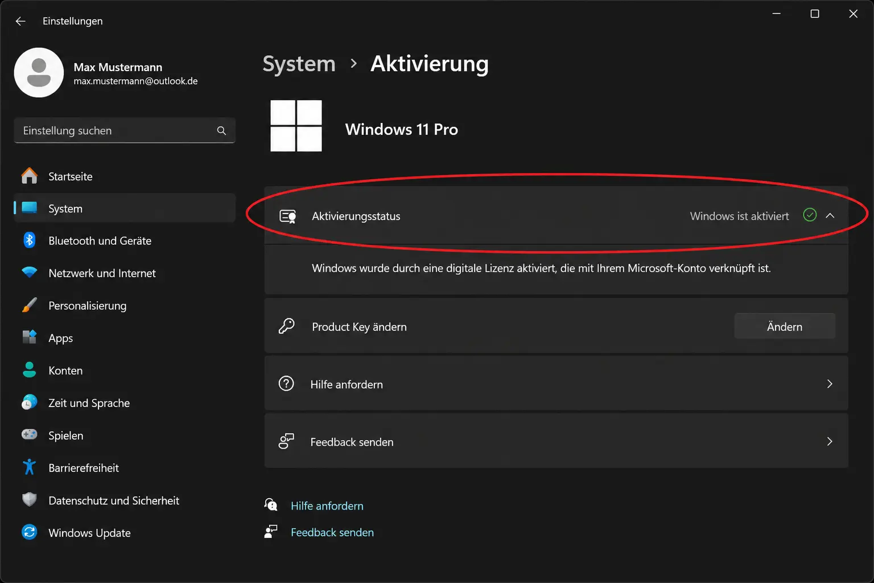Click the bottom Feedback senden person icon
The image size is (874, 583).
click(x=271, y=531)
